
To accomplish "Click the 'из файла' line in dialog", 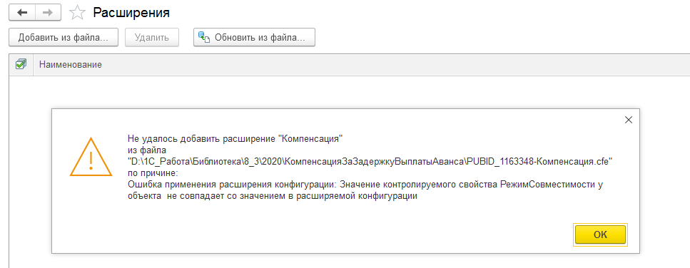I will tap(143, 150).
